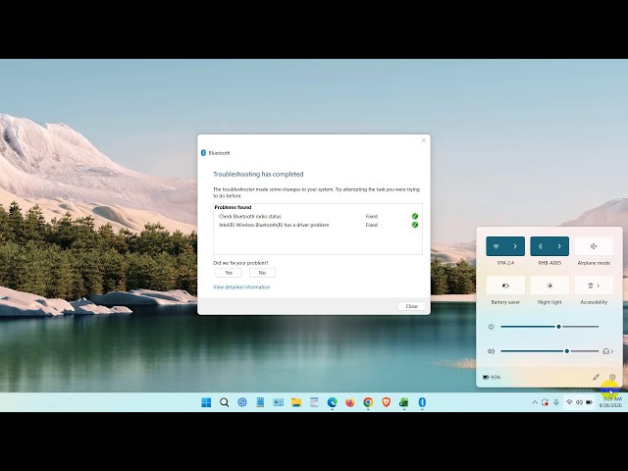Open the Bluetooth troubleshooter taskbar icon
Image resolution: width=628 pixels, height=471 pixels.
tap(422, 402)
